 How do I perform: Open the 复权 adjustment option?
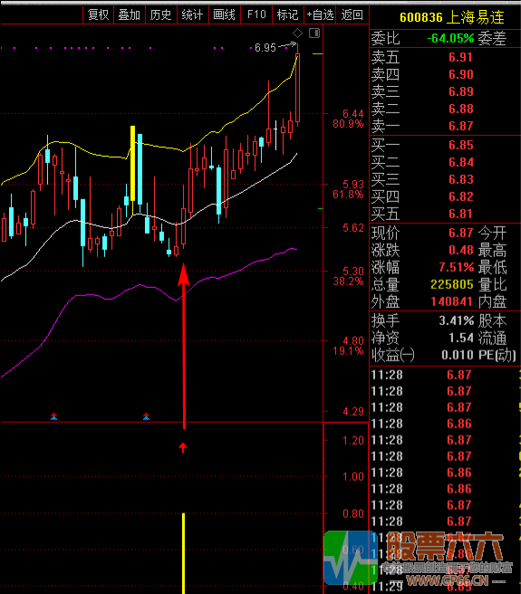pyautogui.click(x=99, y=14)
